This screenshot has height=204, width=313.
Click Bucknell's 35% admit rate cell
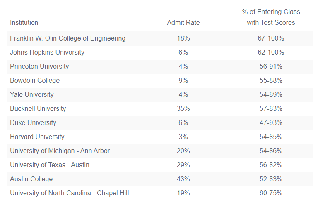[x=183, y=109]
